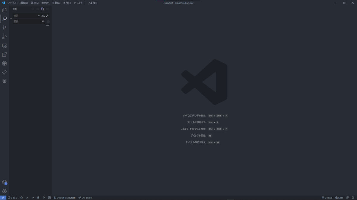Click the refresh search results icon
357x200 pixels.
tap(33, 9)
